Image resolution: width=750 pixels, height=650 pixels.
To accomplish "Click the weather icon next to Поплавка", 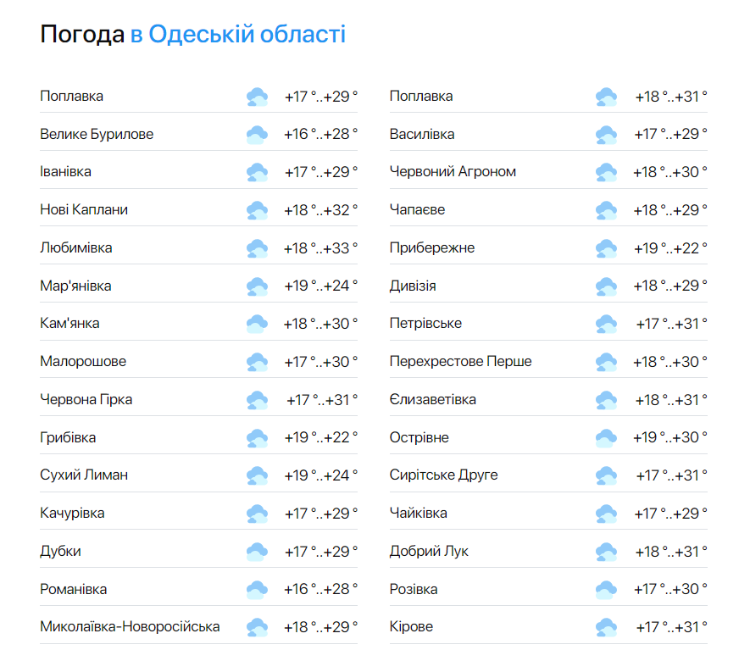I will [x=257, y=96].
